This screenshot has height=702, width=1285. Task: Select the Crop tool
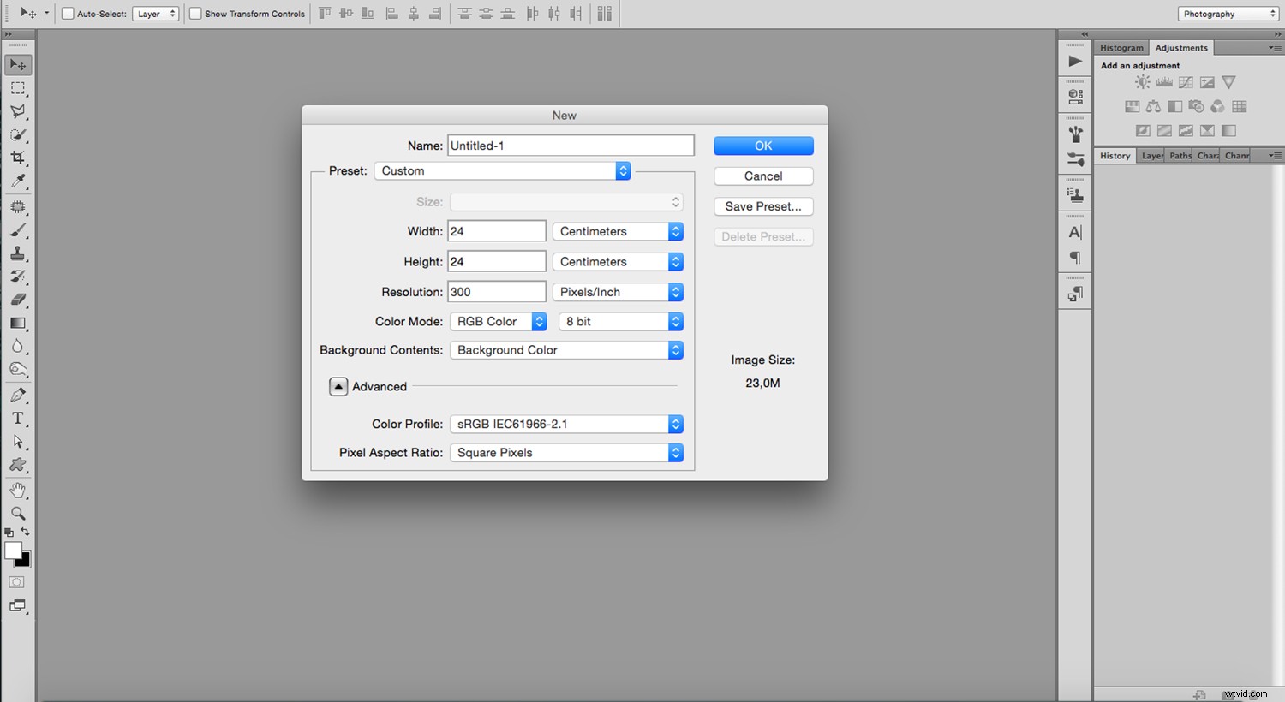pos(19,158)
